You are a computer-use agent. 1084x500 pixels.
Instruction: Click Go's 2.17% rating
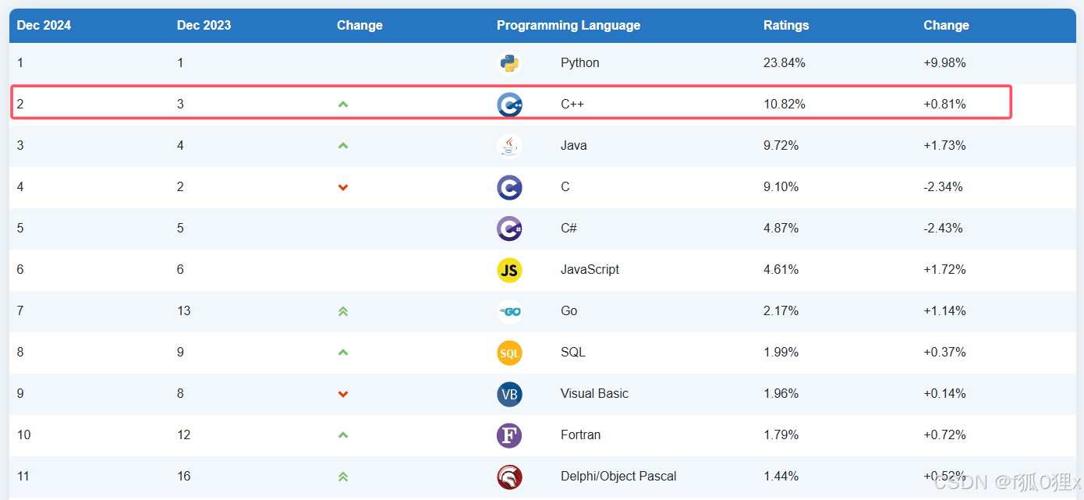[x=781, y=310]
